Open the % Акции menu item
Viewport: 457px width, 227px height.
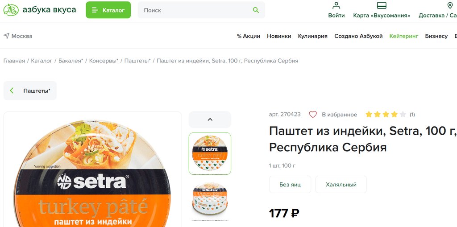pos(248,36)
